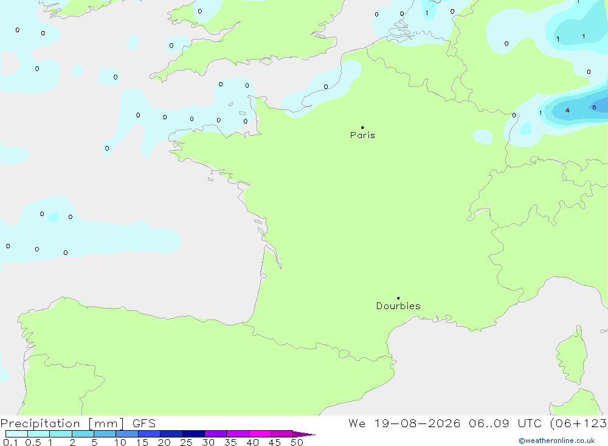Click the '06..09 UTC' time text
The width and height of the screenshot is (608, 446).
tap(505, 423)
